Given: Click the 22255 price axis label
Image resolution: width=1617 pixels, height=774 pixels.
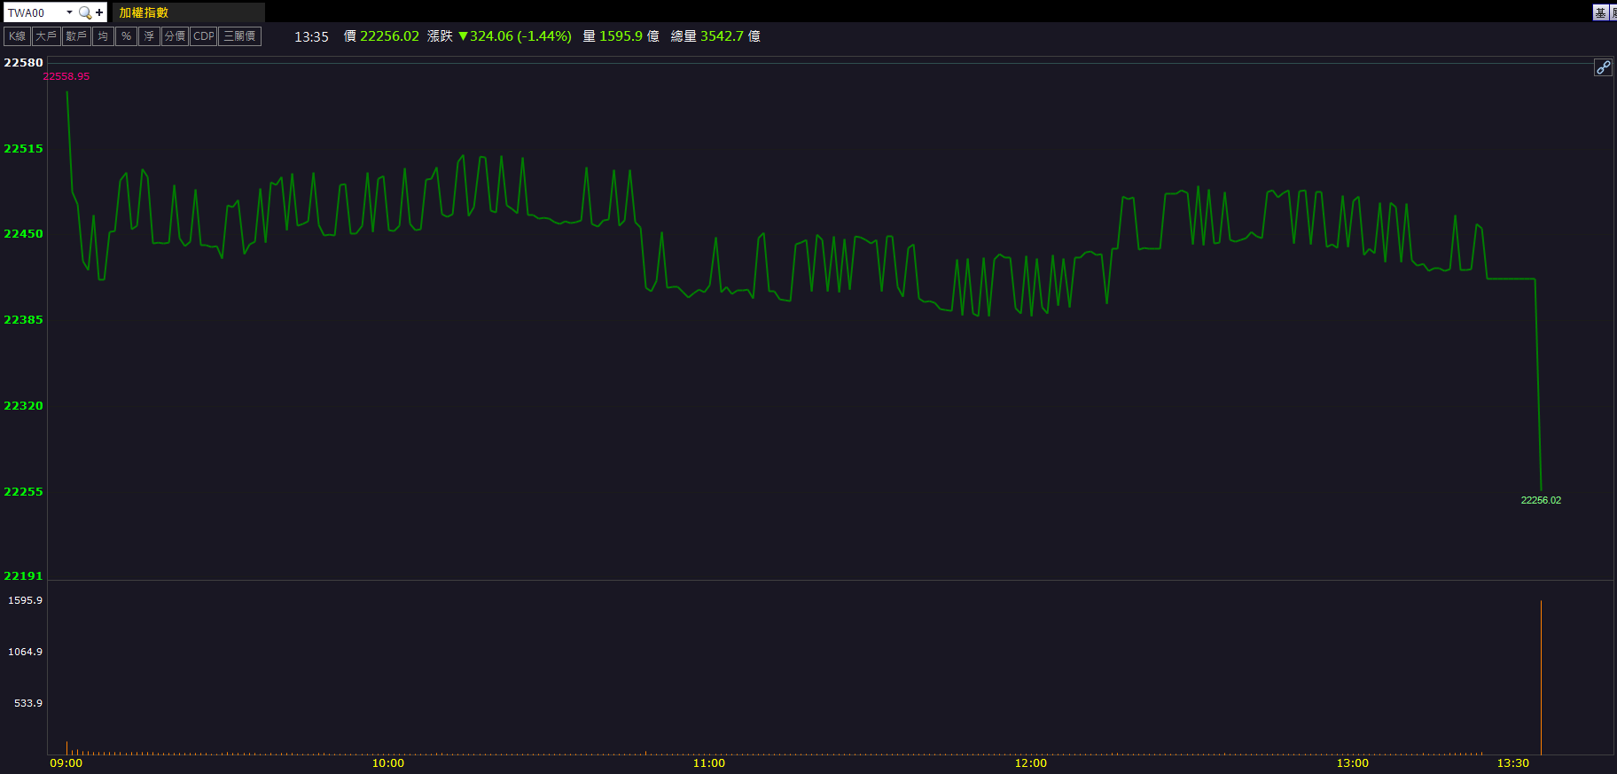Looking at the screenshot, I should coord(23,492).
